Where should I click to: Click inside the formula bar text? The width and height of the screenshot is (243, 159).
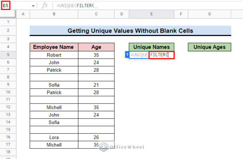(x=77, y=6)
